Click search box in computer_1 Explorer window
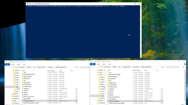The width and height of the screenshot is (188, 105). coord(85,67)
